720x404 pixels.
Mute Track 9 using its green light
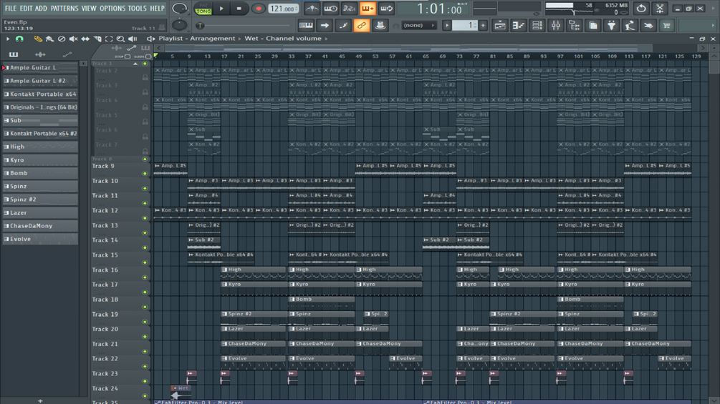[145, 174]
